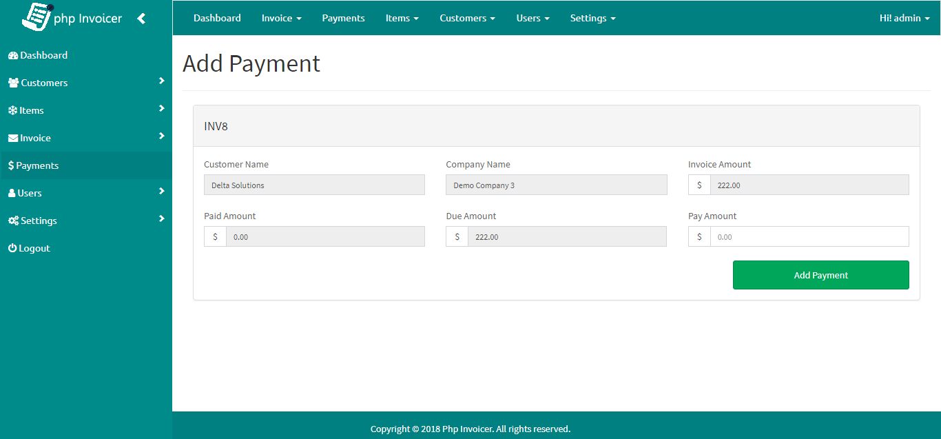Click the Invoice Amount label

[719, 164]
